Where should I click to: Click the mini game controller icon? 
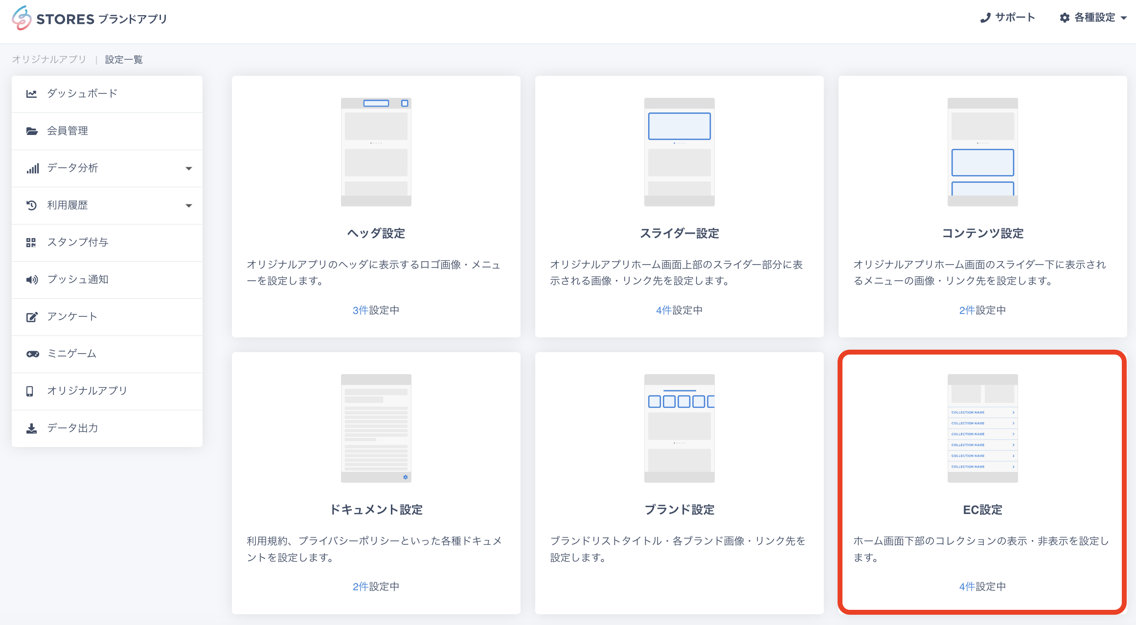point(32,354)
